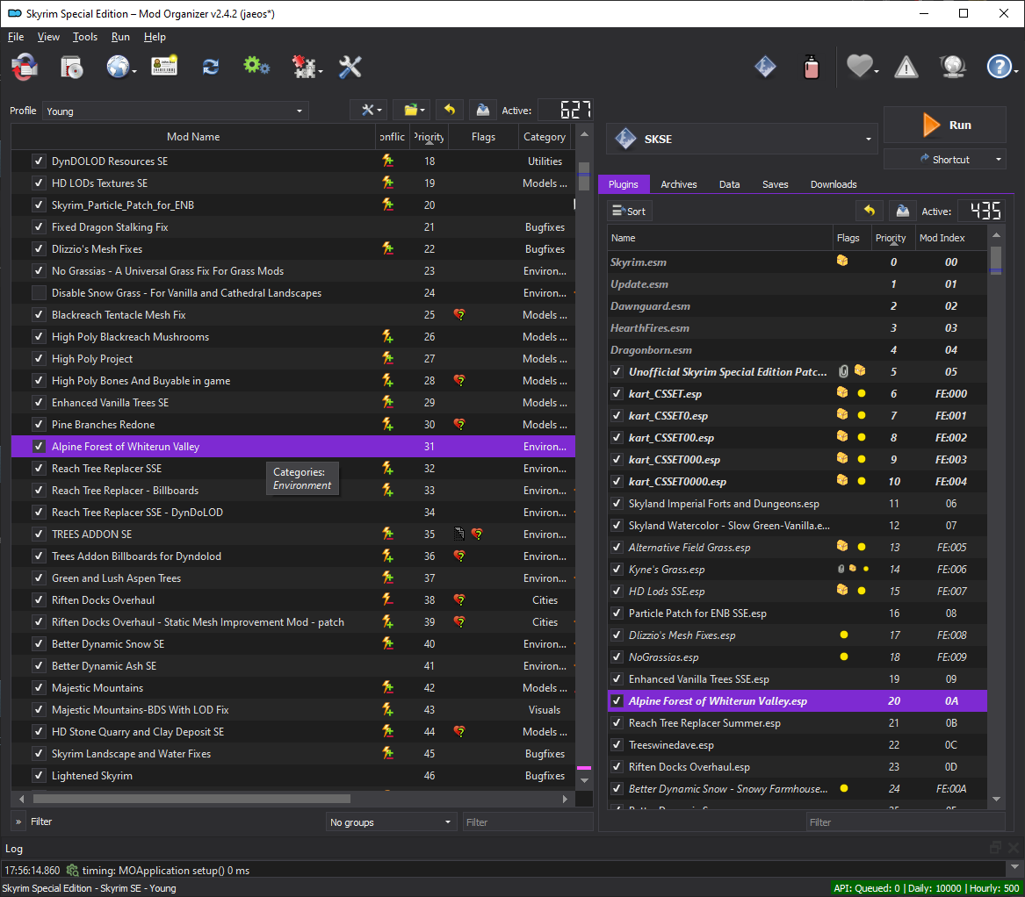Click the mod list horizontal scrollbar
This screenshot has height=897, width=1025.
(191, 799)
